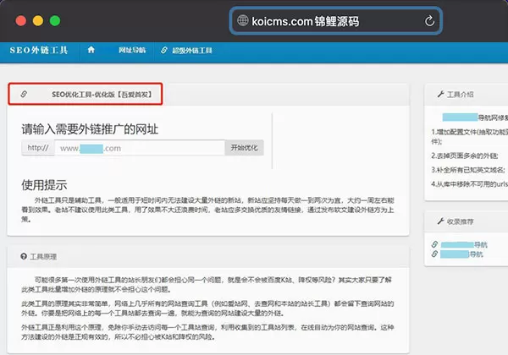
Task: Click the SEO优化工具-优化版 panel heading
Action: click(x=102, y=95)
